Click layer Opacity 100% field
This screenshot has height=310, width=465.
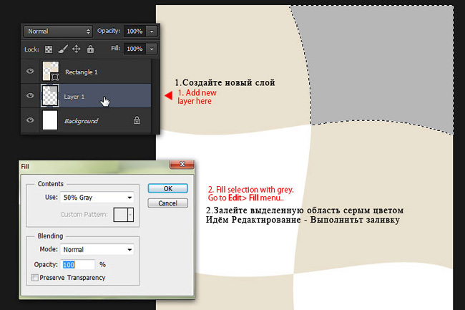(x=135, y=32)
